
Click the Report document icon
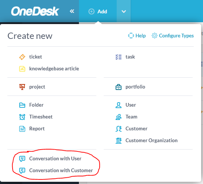[x=22, y=129]
